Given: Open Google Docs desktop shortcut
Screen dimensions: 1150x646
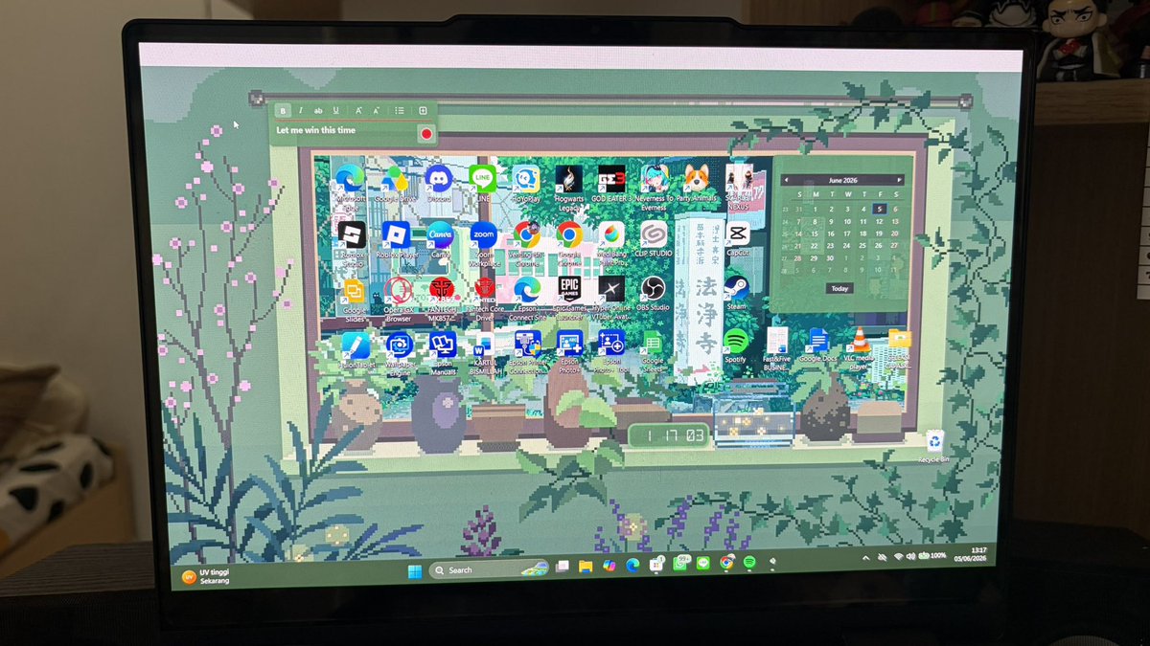Looking at the screenshot, I should [x=817, y=345].
